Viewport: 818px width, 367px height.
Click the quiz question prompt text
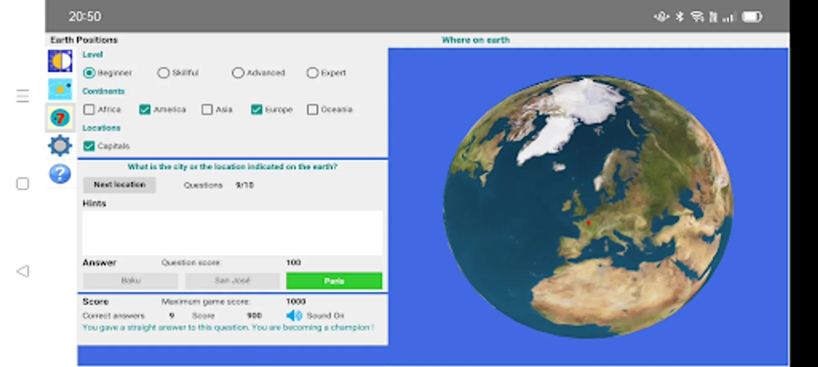(232, 167)
